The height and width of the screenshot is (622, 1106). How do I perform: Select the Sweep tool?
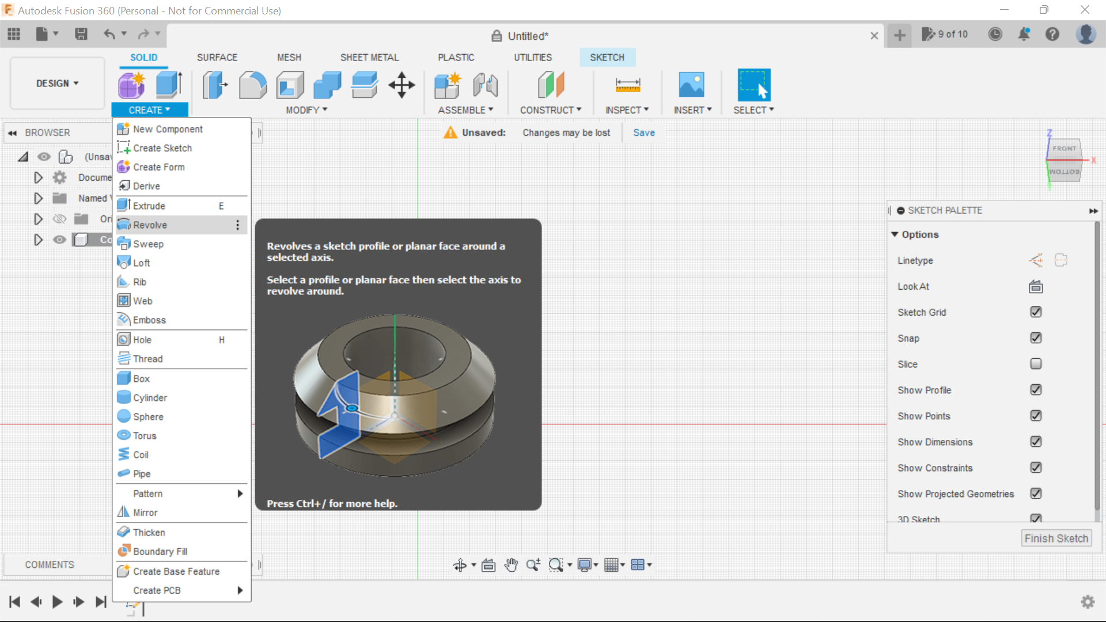coord(147,244)
